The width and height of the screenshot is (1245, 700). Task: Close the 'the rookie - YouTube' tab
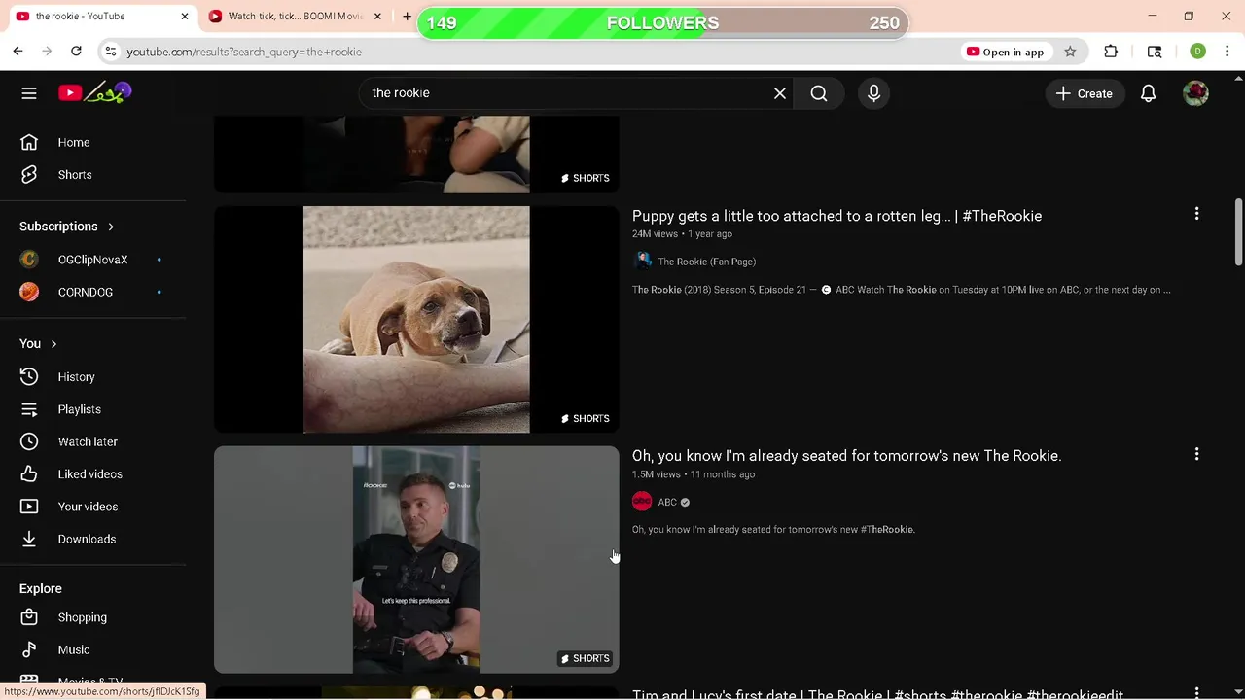(185, 17)
